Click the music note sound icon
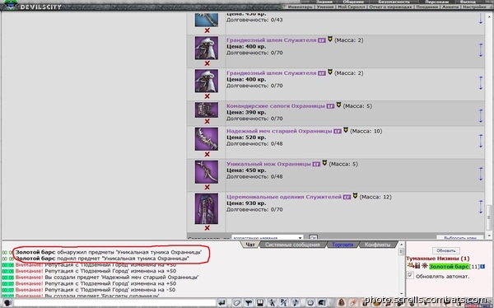Screen dimensions: 494x308 [x=296, y=303]
